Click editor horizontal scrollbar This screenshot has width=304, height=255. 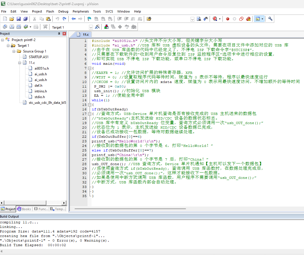click(x=130, y=209)
